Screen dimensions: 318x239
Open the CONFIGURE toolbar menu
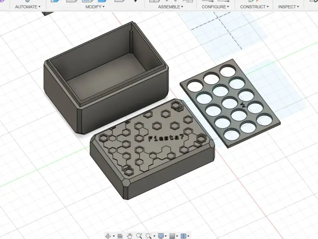[215, 7]
